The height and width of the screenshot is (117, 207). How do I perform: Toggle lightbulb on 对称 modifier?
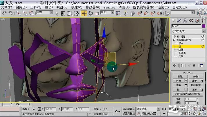[175, 37]
